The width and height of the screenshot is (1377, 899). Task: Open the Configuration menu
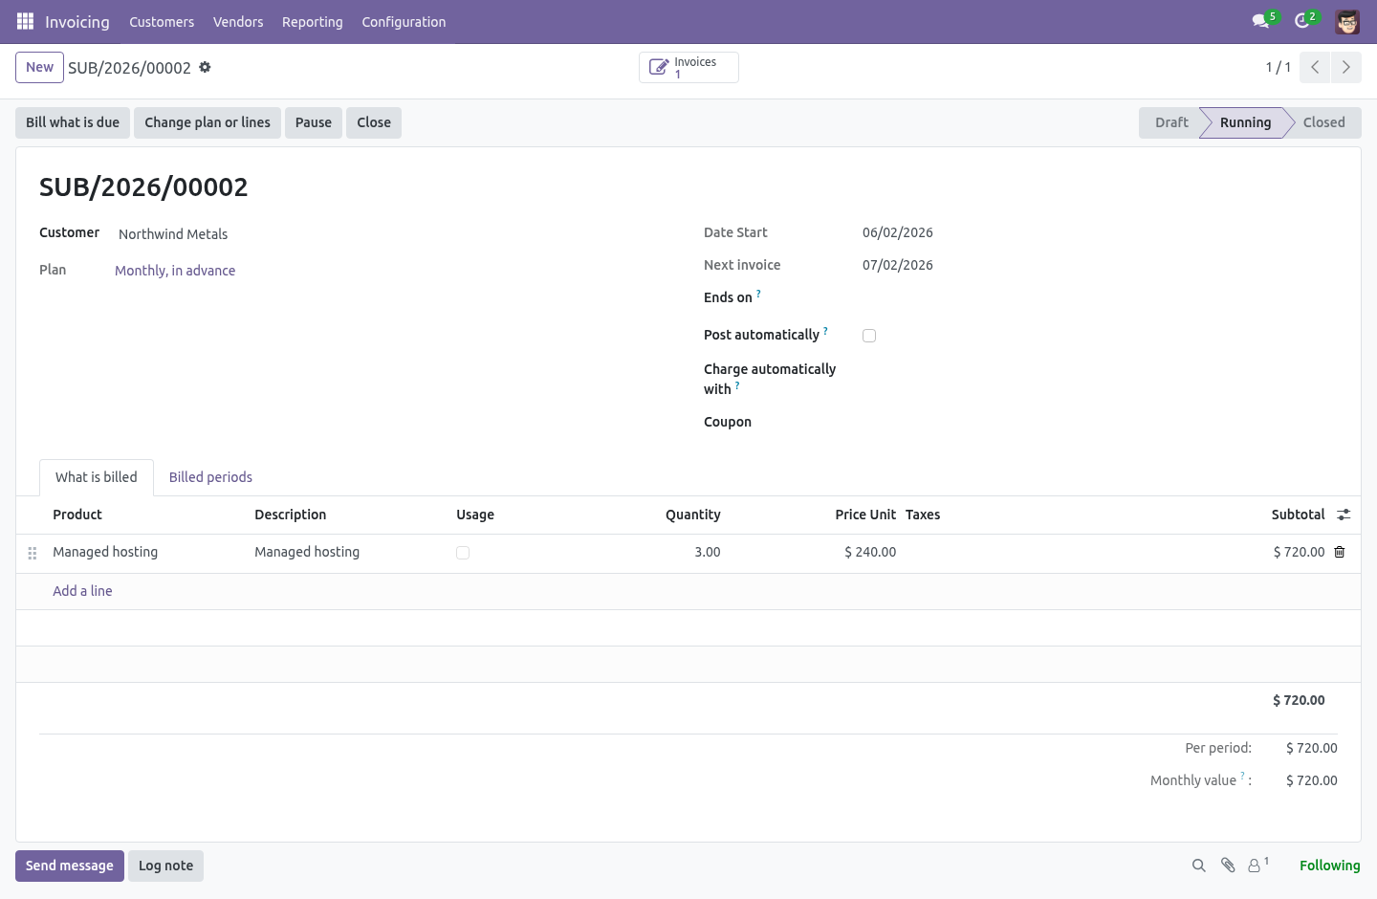[404, 22]
